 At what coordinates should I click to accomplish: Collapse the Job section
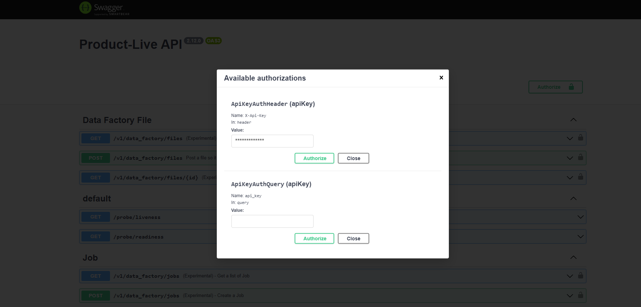[x=573, y=257]
